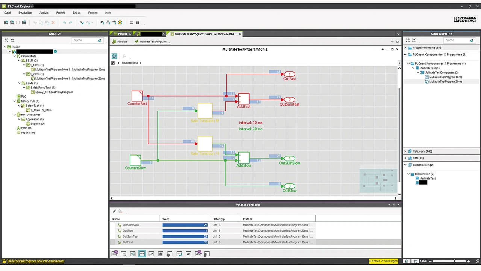Toggle the debug view button in editor
The image size is (481, 271).
point(115,56)
